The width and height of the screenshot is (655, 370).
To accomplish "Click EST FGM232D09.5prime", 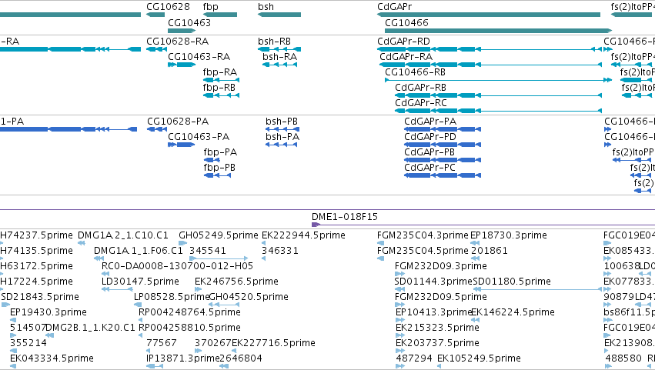I will [x=441, y=297].
